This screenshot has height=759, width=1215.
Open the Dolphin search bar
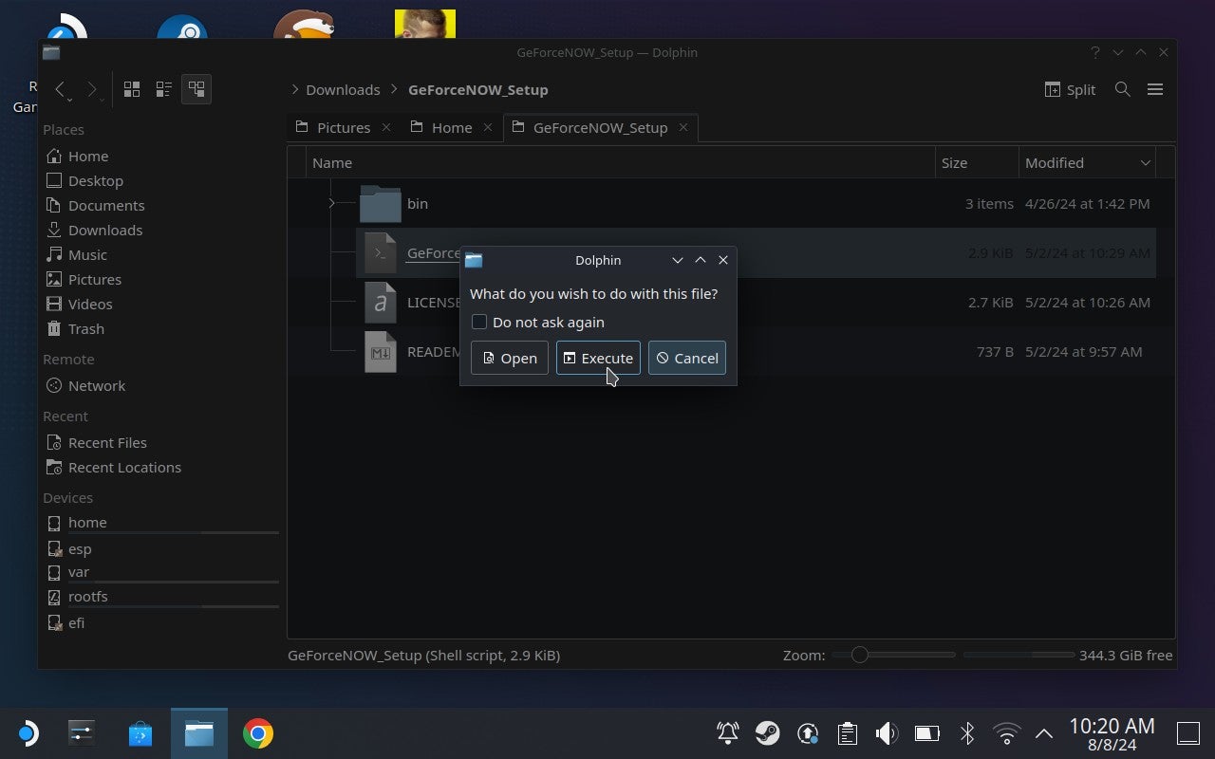1122,89
